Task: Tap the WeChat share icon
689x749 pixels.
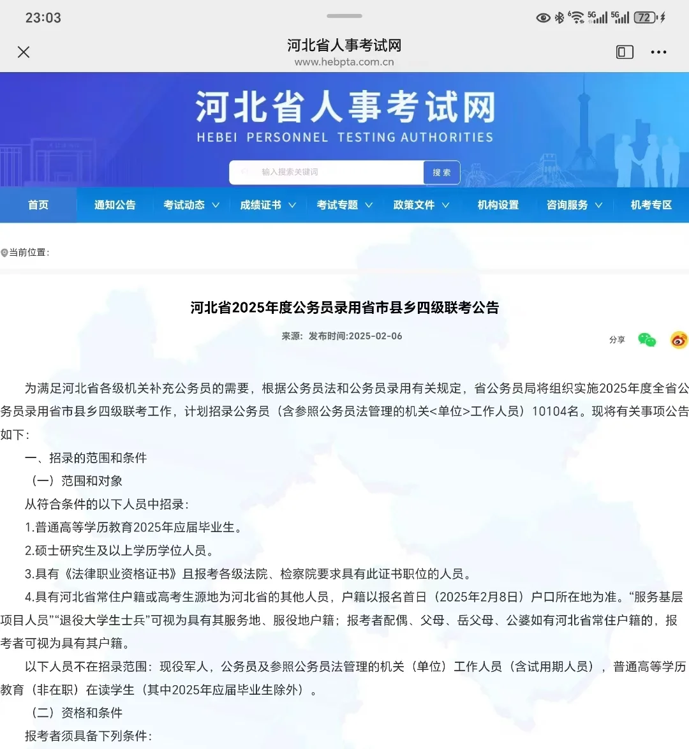Action: coord(647,340)
